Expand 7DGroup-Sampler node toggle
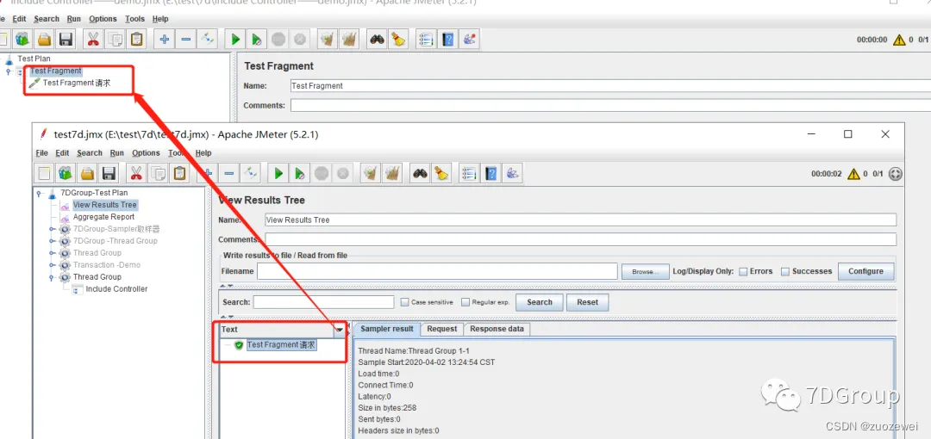The height and width of the screenshot is (439, 931). pyautogui.click(x=53, y=229)
